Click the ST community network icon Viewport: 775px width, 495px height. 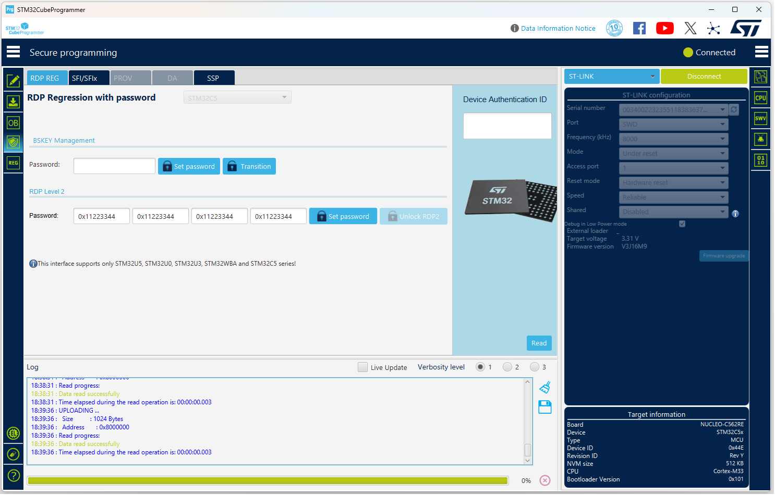[x=713, y=28]
